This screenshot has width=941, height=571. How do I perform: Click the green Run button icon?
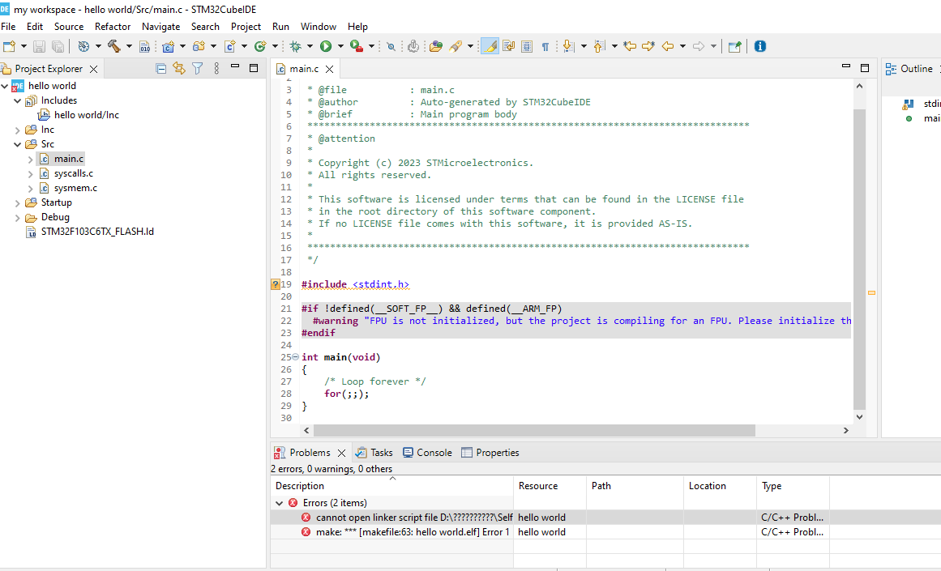(x=326, y=47)
